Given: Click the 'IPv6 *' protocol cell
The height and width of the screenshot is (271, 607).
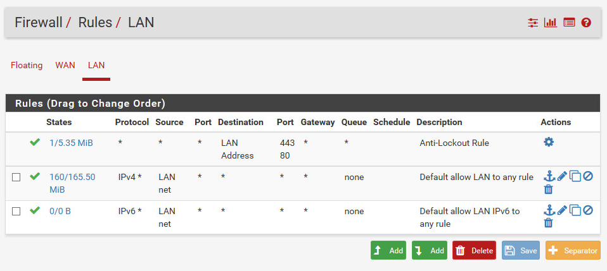Looking at the screenshot, I should [x=130, y=211].
